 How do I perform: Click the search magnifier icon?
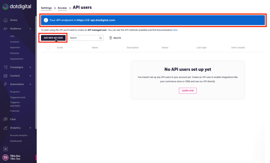click(101, 38)
